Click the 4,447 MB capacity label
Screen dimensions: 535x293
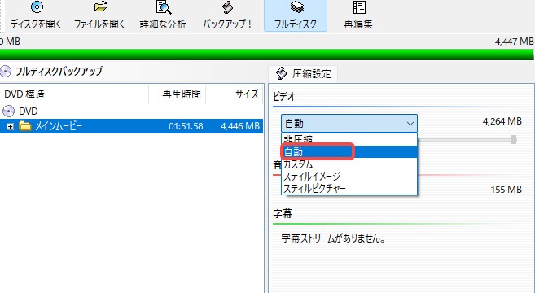pyautogui.click(x=514, y=42)
